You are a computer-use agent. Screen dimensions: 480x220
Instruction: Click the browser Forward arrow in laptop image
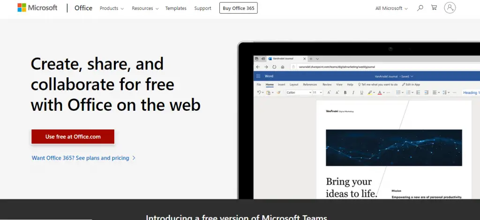coord(266,67)
